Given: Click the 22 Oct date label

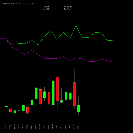Looking at the screenshot, I should pyautogui.click(x=74, y=127).
